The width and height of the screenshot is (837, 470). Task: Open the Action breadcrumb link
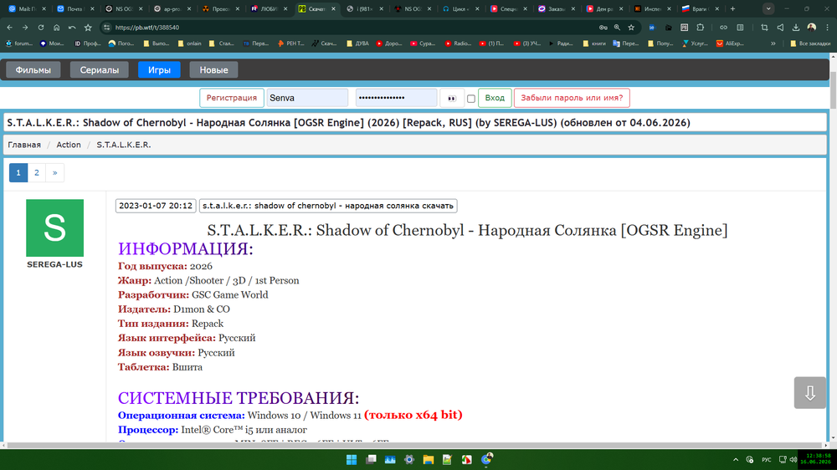69,145
